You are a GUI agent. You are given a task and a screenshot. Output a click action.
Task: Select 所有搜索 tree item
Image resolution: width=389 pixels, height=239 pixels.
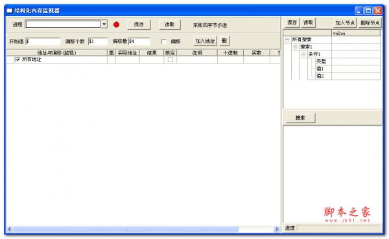click(x=301, y=40)
